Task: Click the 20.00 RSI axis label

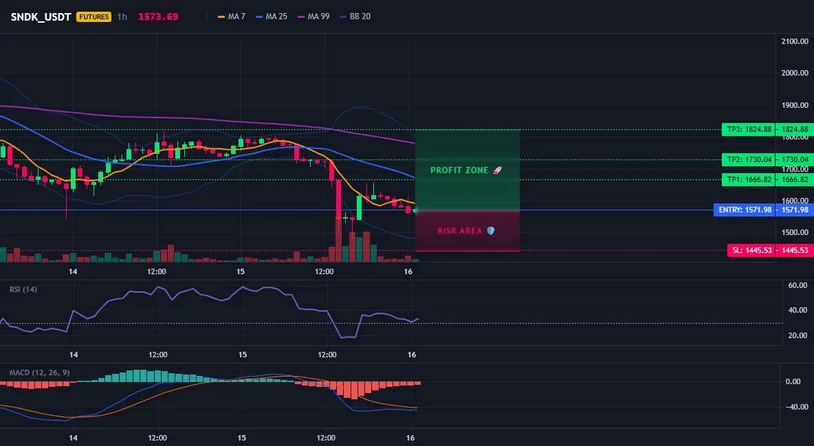Action: 797,335
